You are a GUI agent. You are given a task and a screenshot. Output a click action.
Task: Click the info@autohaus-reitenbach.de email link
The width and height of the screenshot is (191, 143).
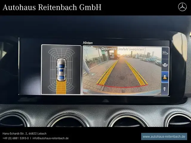tap(50, 138)
